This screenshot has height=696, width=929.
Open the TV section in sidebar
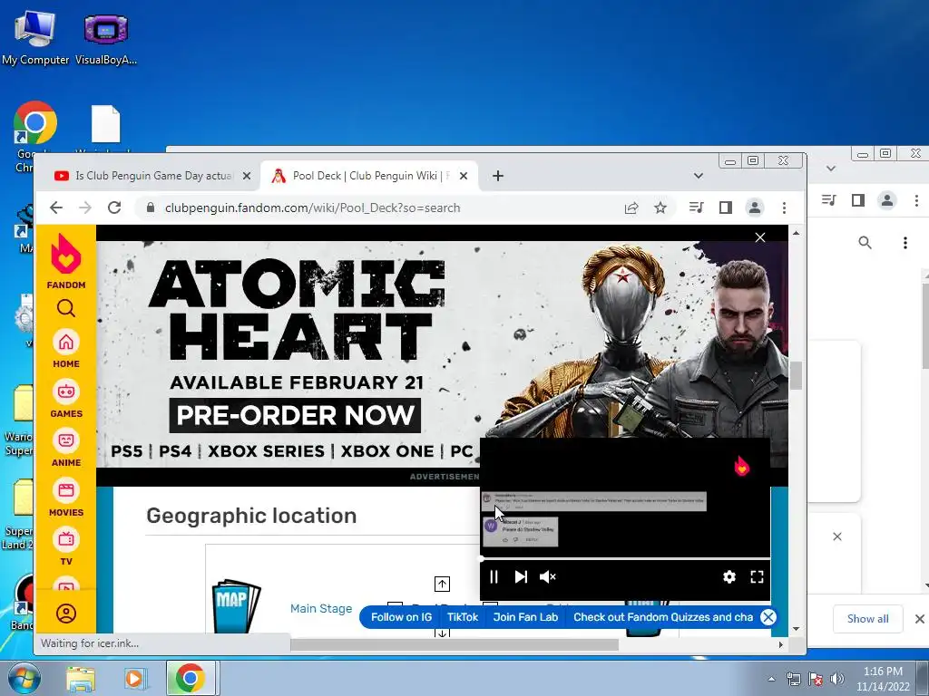[65, 546]
